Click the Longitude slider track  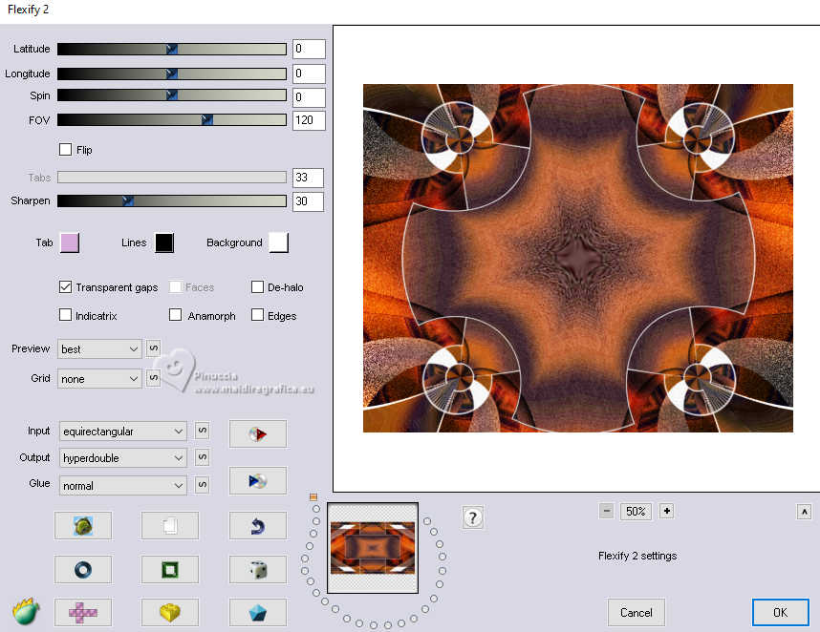[171, 74]
